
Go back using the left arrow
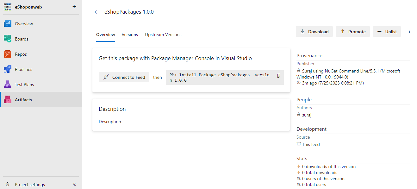[x=96, y=12]
